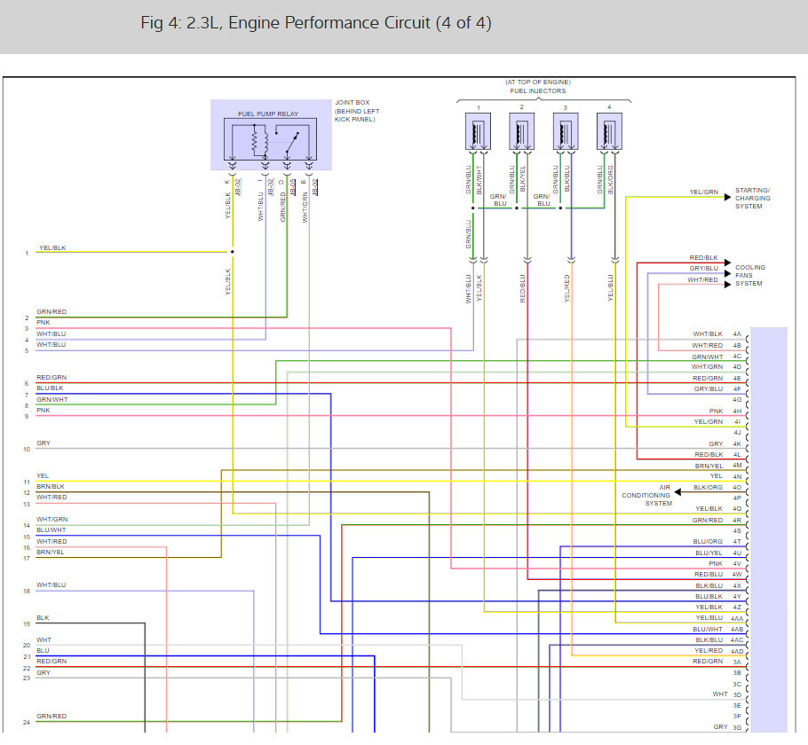Click the vertical BLK/ORG label under injector 4
This screenshot has height=745, width=808.
click(x=611, y=180)
